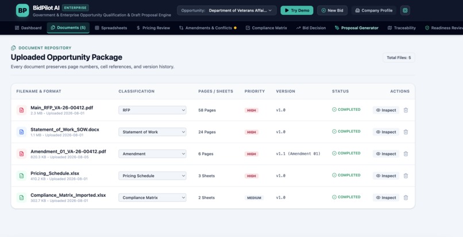Click the Uploaded Opportunity Package heading

point(67,57)
